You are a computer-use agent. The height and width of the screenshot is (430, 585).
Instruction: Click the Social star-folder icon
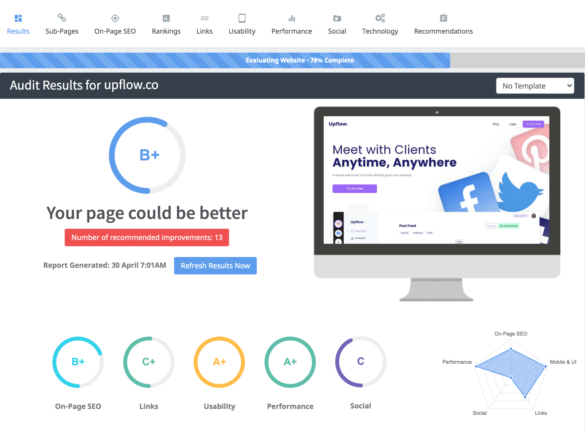tap(337, 18)
